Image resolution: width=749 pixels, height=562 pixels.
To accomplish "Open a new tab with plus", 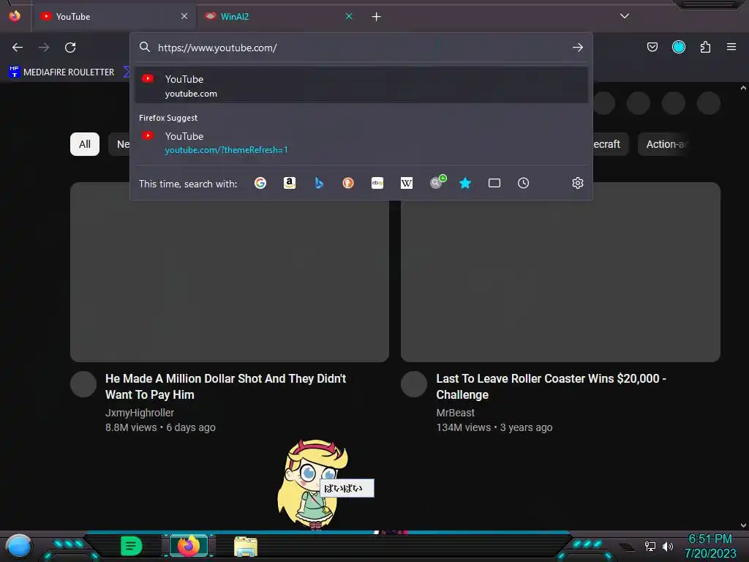I will pyautogui.click(x=377, y=17).
